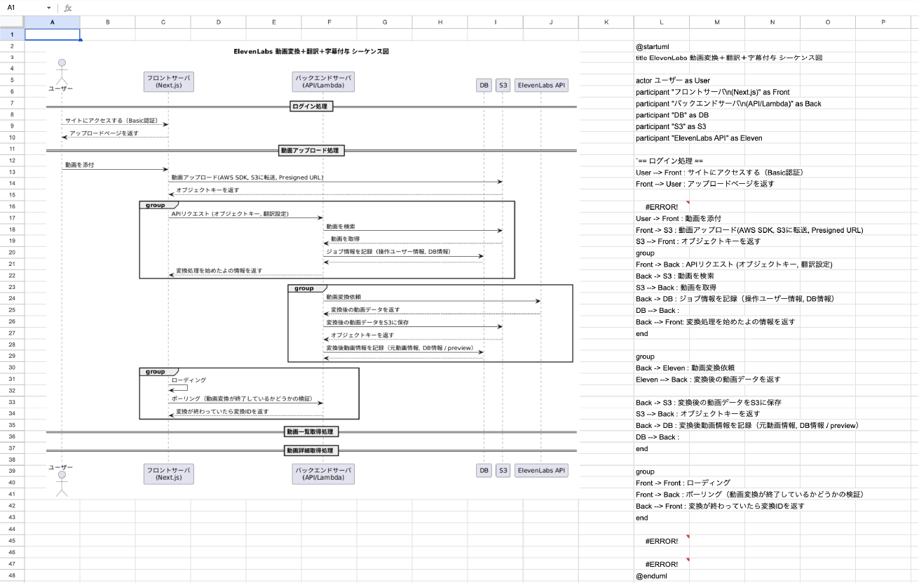Click the select-all corner box

point(12,22)
